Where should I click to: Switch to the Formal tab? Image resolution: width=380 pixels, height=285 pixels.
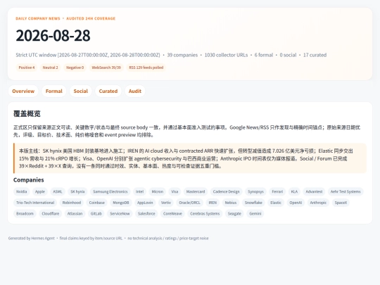(53, 91)
